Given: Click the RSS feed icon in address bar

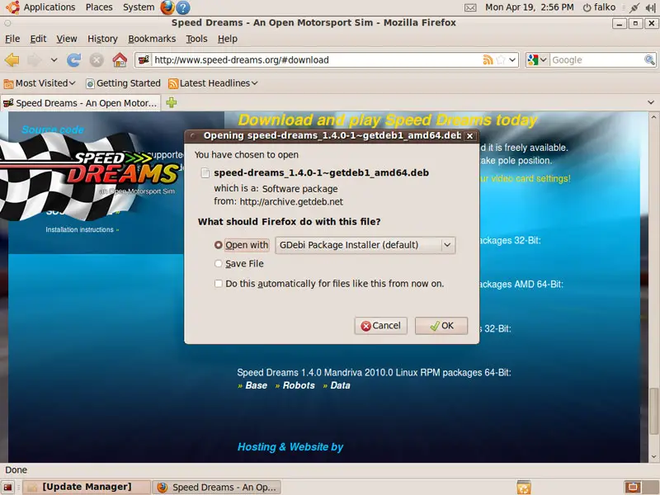Looking at the screenshot, I should tap(488, 59).
